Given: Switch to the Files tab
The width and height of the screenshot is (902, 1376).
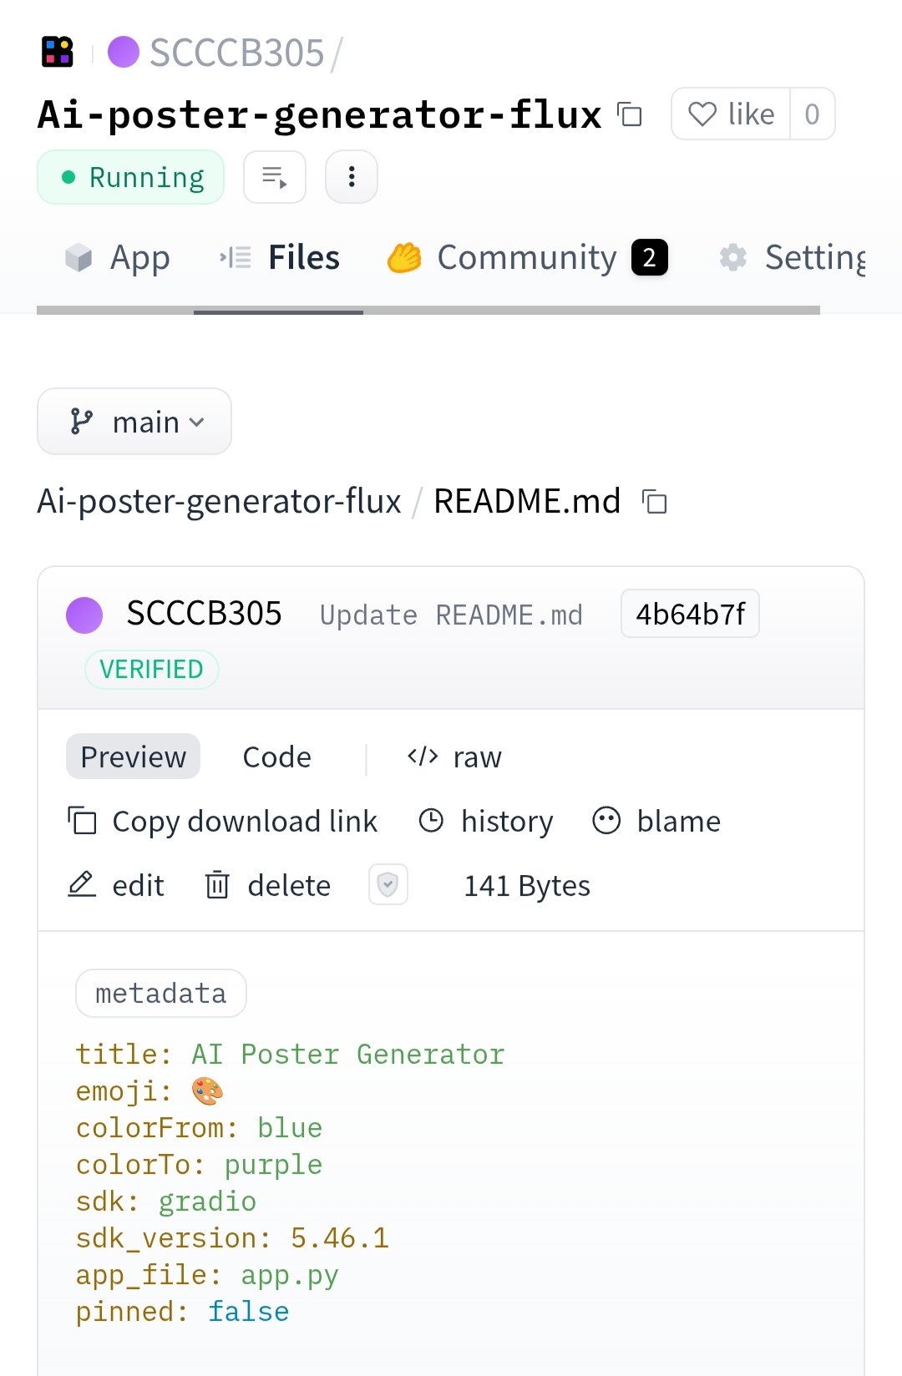Looking at the screenshot, I should click(279, 257).
